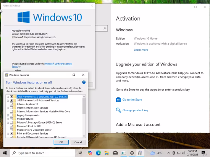Toggle the .NET Framework 4.8 Advanced Services checkbox
The width and height of the screenshot is (210, 157).
tap(11, 100)
